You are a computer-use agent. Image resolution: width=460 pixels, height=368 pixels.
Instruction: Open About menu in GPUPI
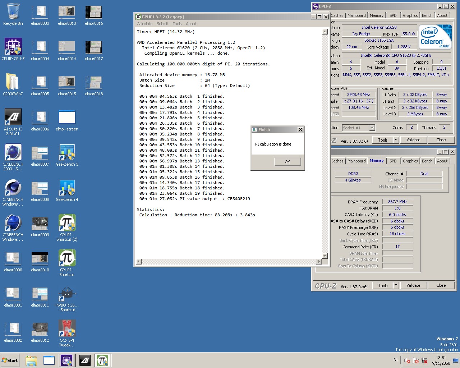191,24
